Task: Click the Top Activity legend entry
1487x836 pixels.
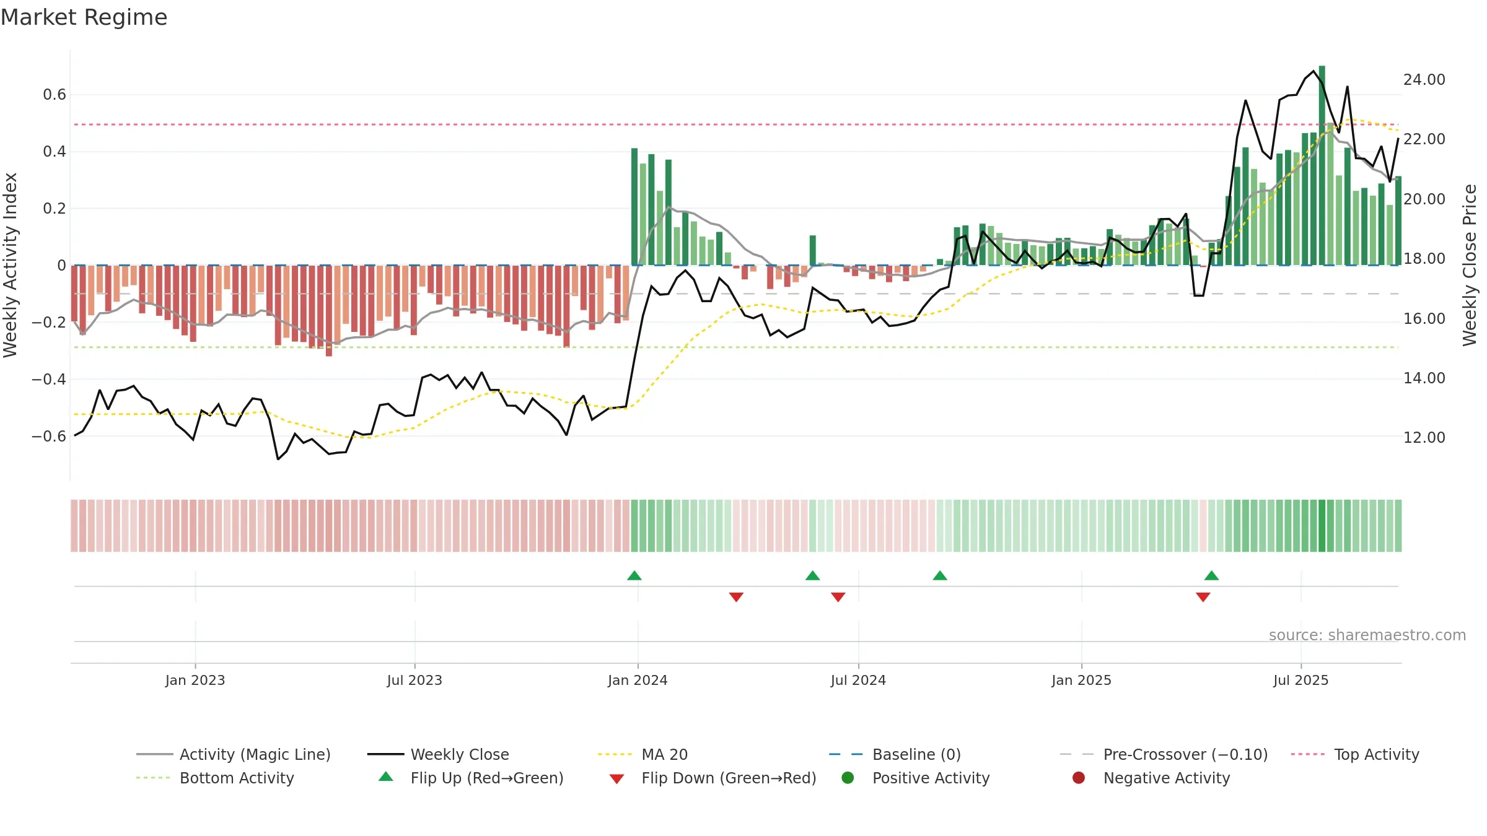Action: [x=1355, y=754]
